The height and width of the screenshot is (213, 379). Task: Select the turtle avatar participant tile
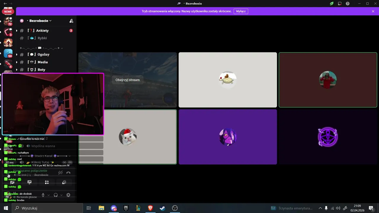(228, 80)
